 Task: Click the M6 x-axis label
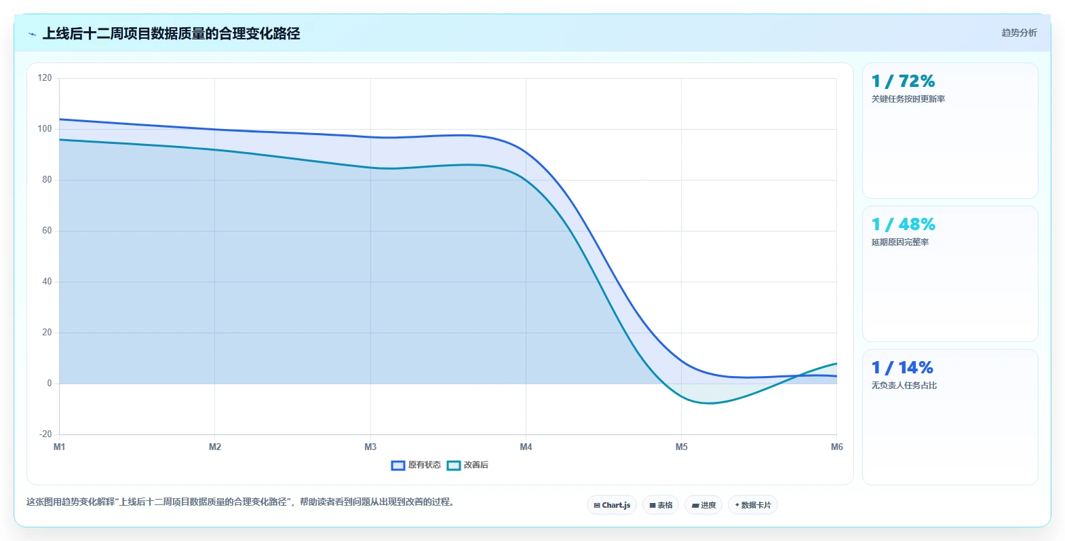pyautogui.click(x=837, y=447)
